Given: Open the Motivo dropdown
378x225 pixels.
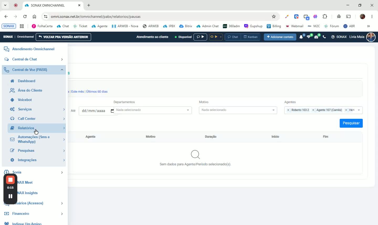Looking at the screenshot, I should [x=238, y=110].
